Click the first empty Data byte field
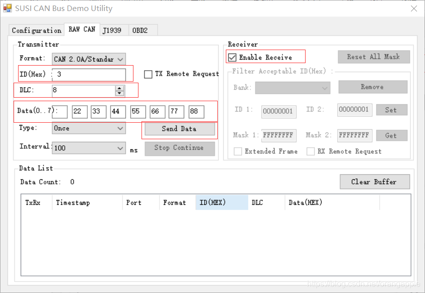425x293 pixels. tap(60, 112)
